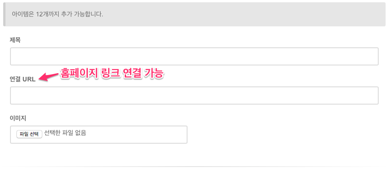Image resolution: width=386 pixels, height=171 pixels.
Task: Click the right end of 연결 URL input
Action: (x=369, y=96)
